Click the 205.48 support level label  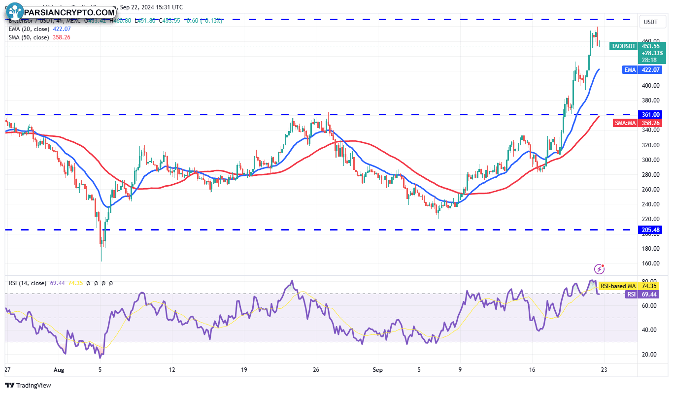(x=650, y=230)
